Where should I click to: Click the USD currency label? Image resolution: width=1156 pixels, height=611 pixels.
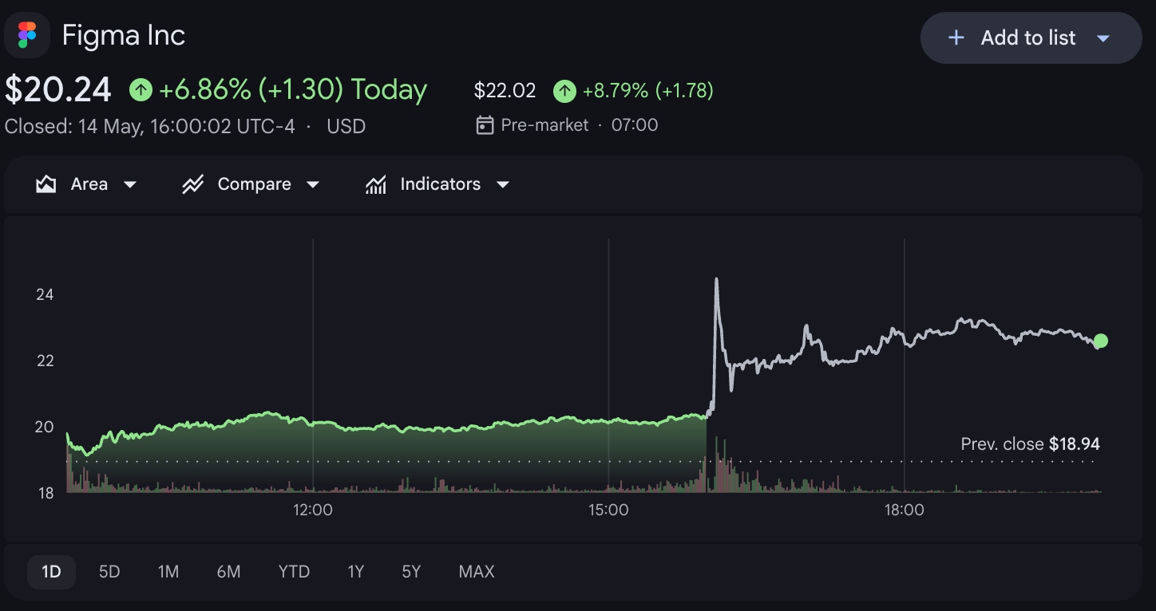tap(346, 126)
